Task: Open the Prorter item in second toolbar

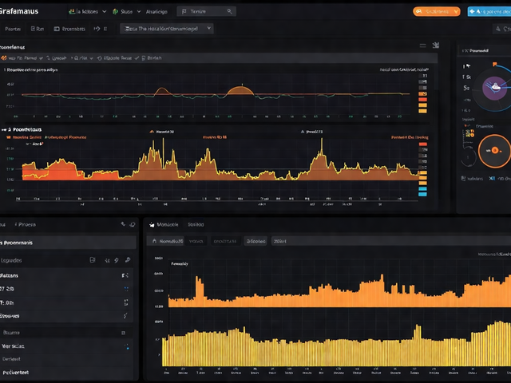Action: click(x=13, y=29)
